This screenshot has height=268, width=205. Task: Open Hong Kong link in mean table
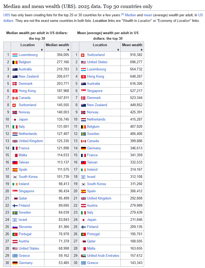95,77
